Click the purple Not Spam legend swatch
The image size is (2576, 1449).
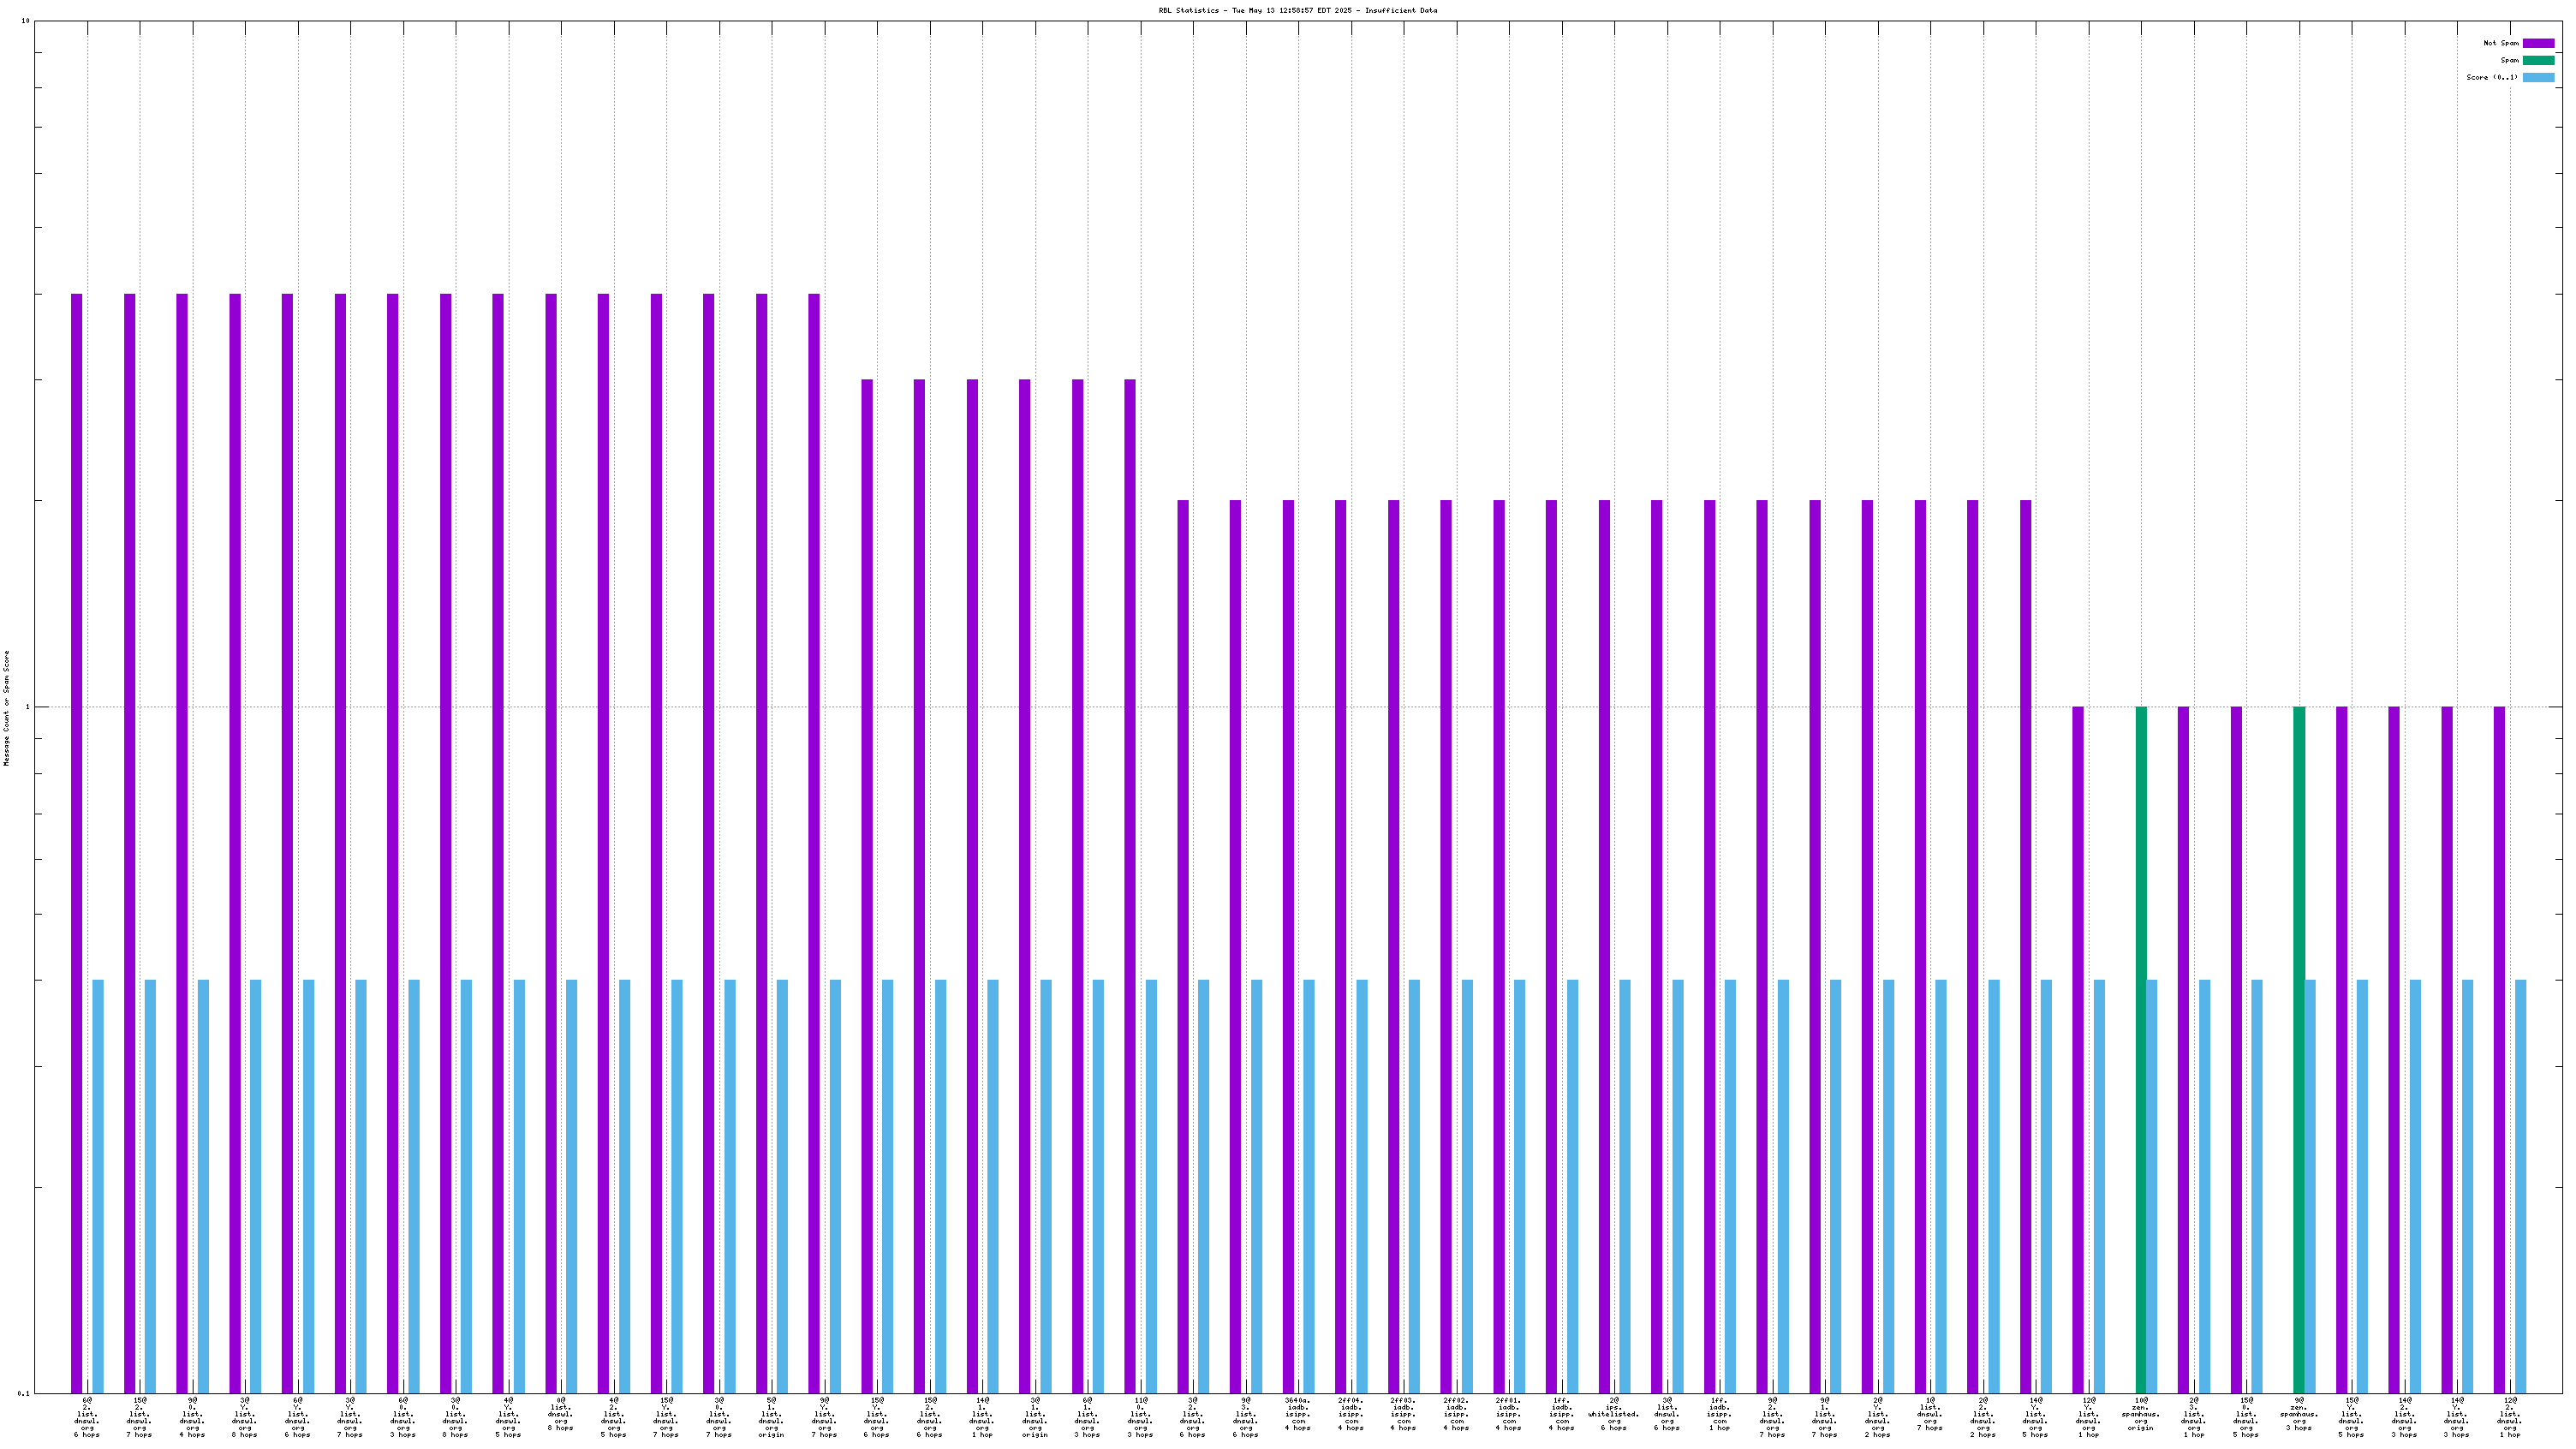2538,43
